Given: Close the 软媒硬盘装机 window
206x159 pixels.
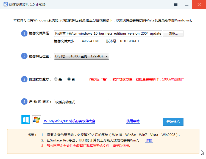Looking at the screenshot, I should point(199,4).
